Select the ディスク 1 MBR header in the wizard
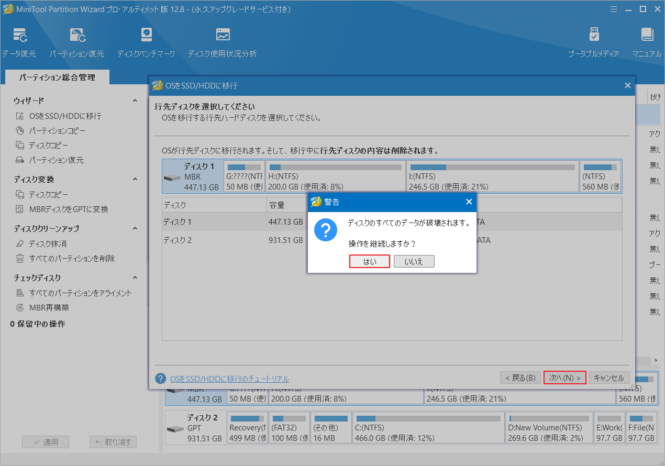Screen dimensions: 665x466 tap(193, 177)
